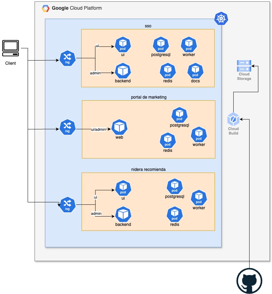This screenshot has width=272, height=294.
Task: Click the GitHub octocat logo
Action: click(x=249, y=281)
